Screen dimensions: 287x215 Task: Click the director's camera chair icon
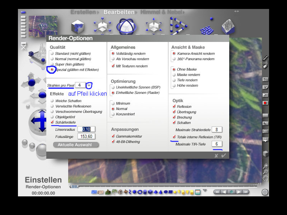click(x=24, y=46)
